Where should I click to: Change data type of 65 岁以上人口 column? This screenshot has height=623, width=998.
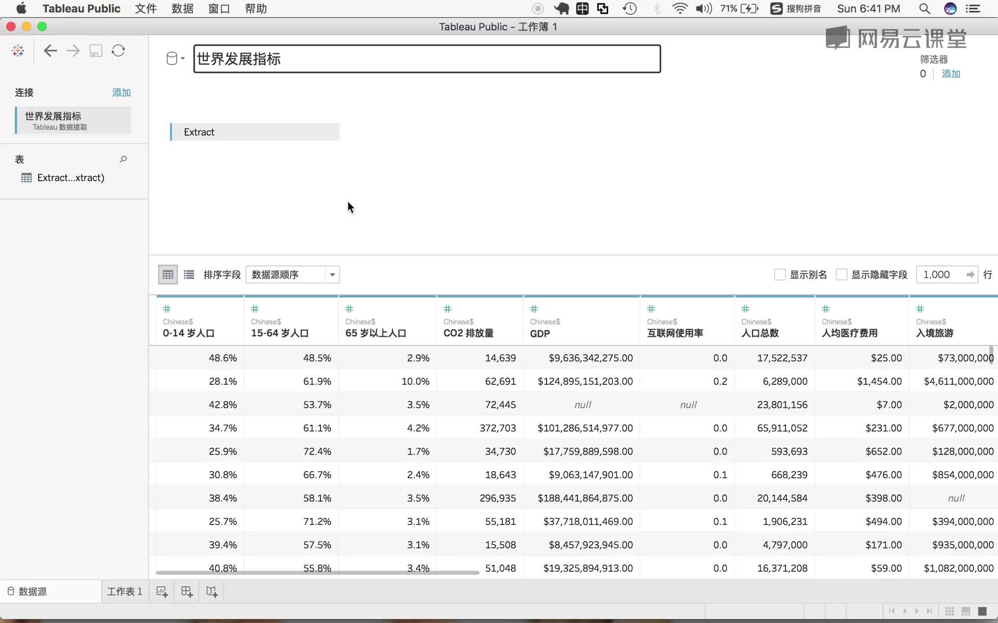click(349, 309)
